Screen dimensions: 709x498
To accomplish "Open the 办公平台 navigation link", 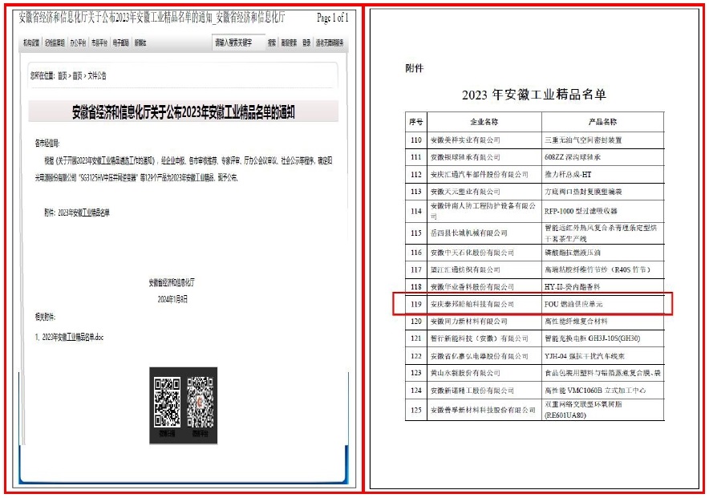I will [x=78, y=43].
